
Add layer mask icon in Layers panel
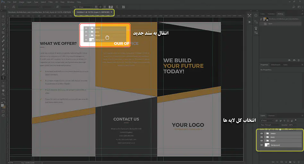282,162
